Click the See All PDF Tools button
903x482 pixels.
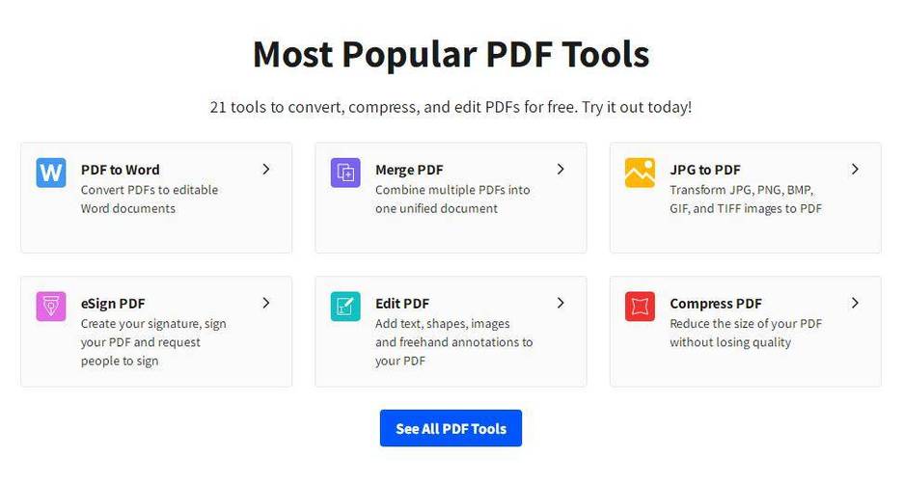451,428
